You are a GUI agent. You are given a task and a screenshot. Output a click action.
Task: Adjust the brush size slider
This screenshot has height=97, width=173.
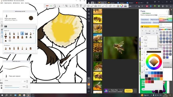pyautogui.click(x=13, y=82)
